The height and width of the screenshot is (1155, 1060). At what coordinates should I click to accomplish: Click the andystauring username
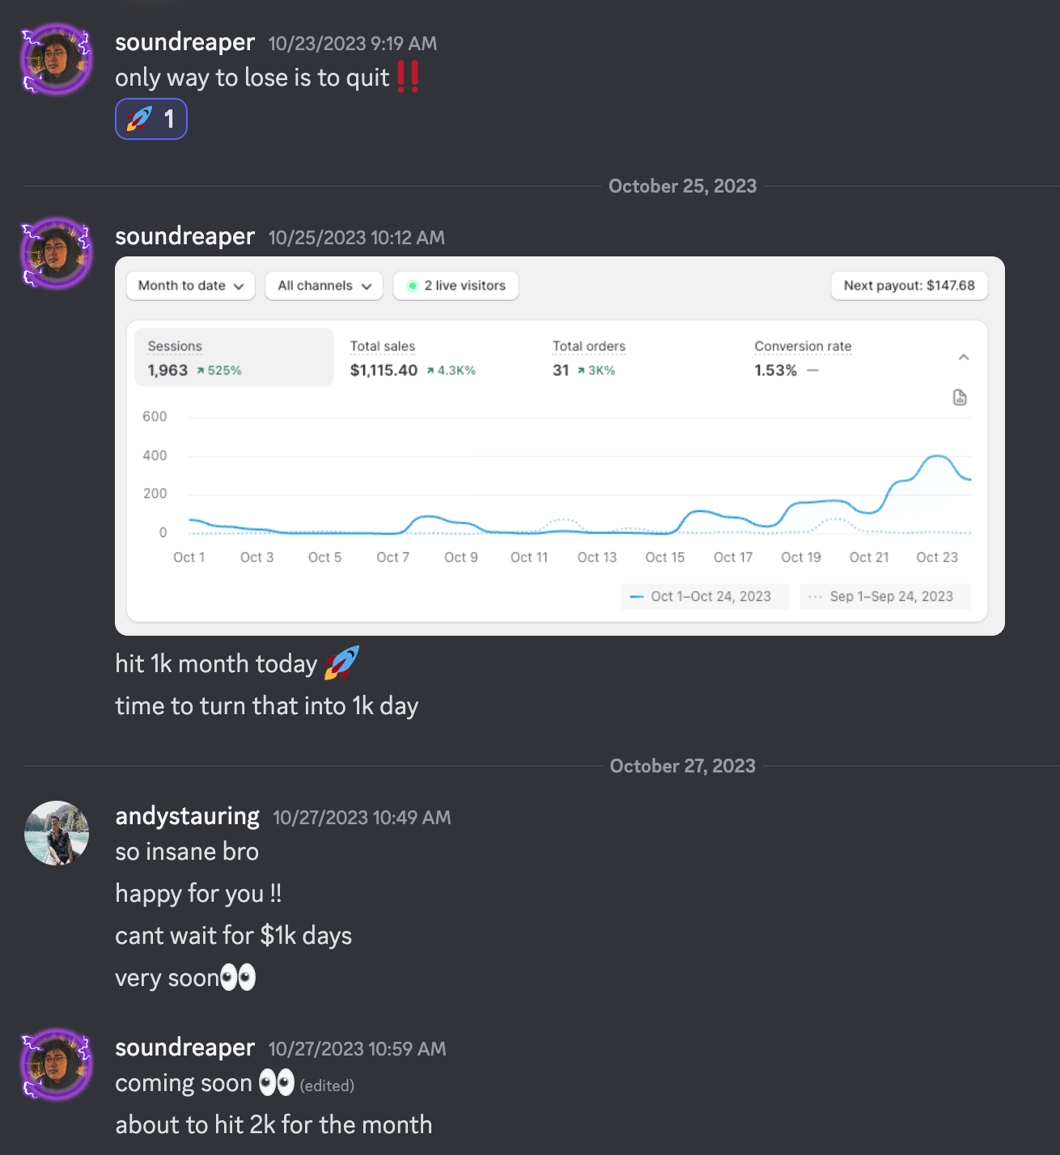[187, 816]
